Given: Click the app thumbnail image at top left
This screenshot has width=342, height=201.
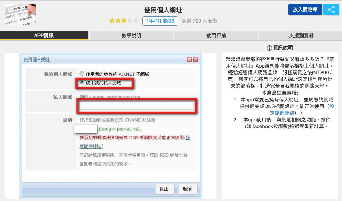Looking at the screenshot, I should pyautogui.click(x=20, y=14).
